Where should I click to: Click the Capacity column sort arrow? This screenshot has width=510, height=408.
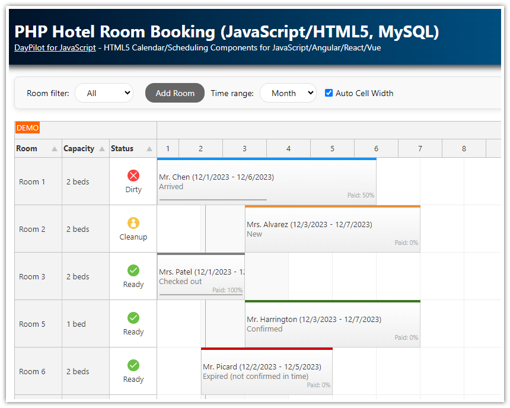tap(101, 148)
